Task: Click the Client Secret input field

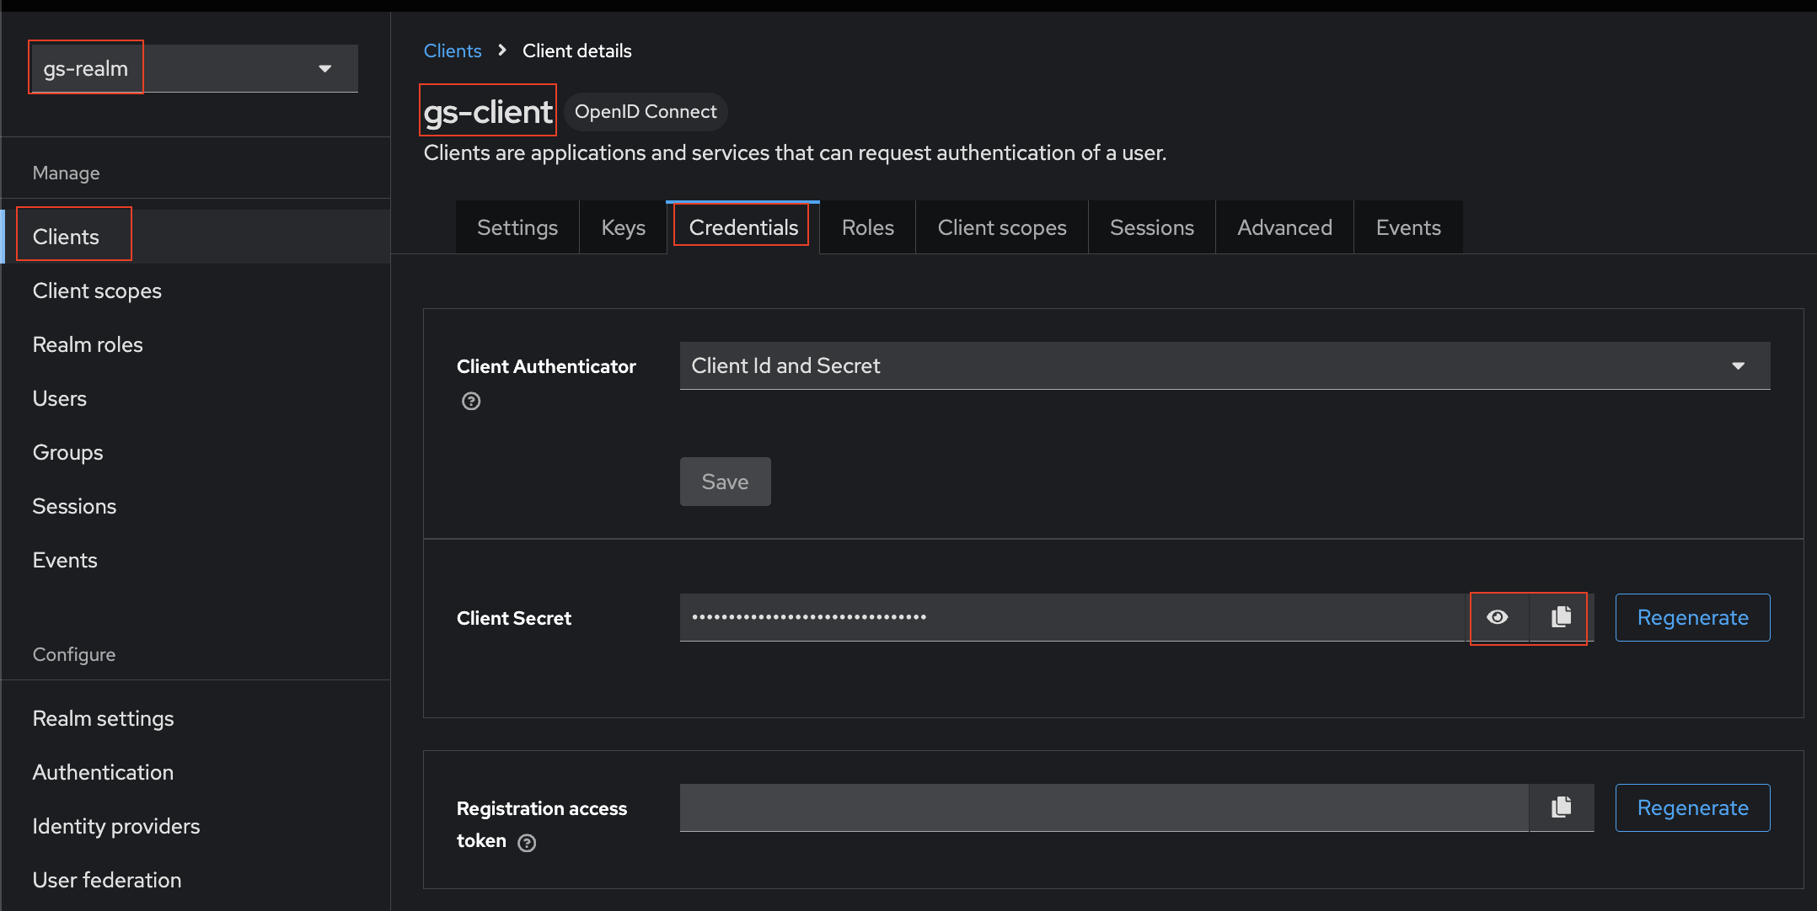Action: [1070, 617]
